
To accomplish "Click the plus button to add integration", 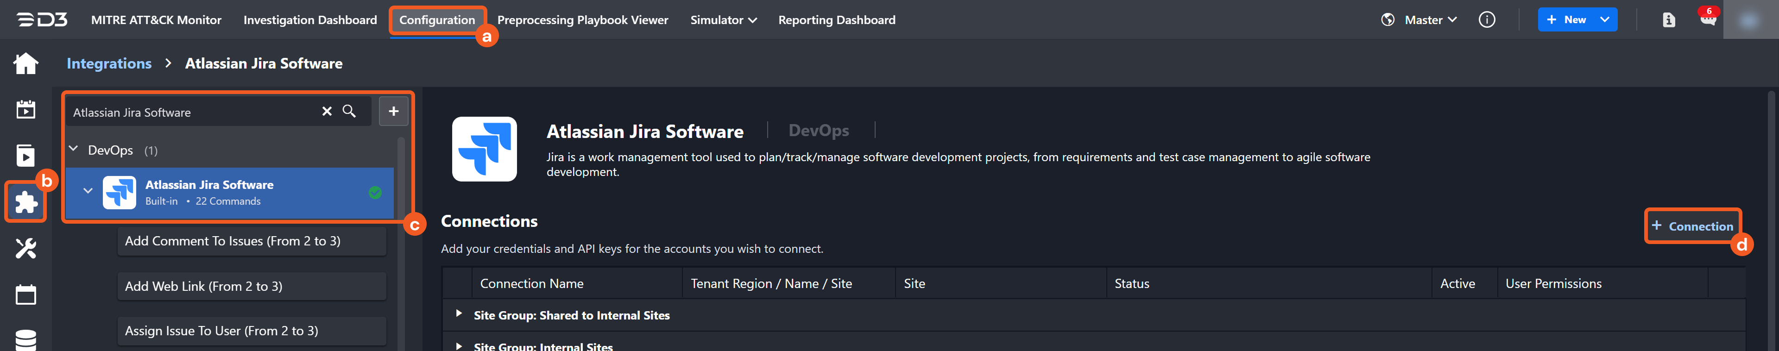I will 393,111.
